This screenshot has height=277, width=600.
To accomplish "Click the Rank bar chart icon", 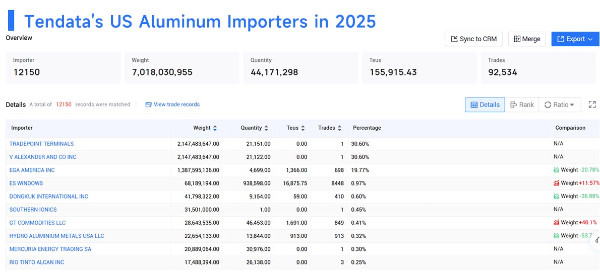I will tap(513, 105).
